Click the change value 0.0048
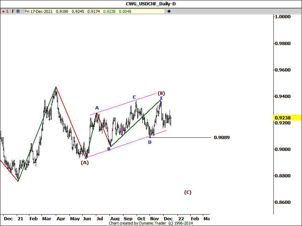Screen dimensions: 302x226 pos(125,11)
